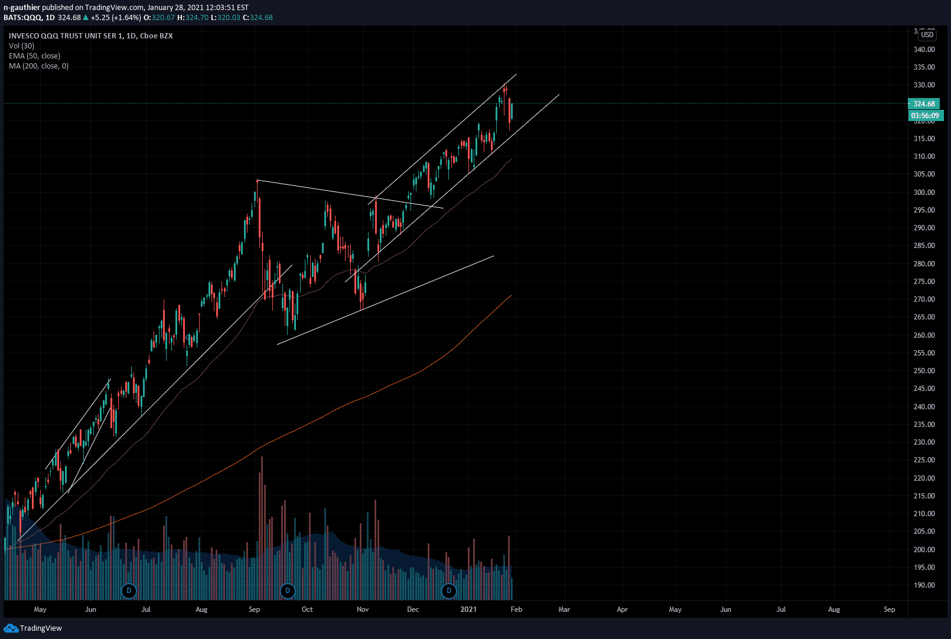Select the Vol (30) indicator legend
The width and height of the screenshot is (951, 639).
(21, 46)
